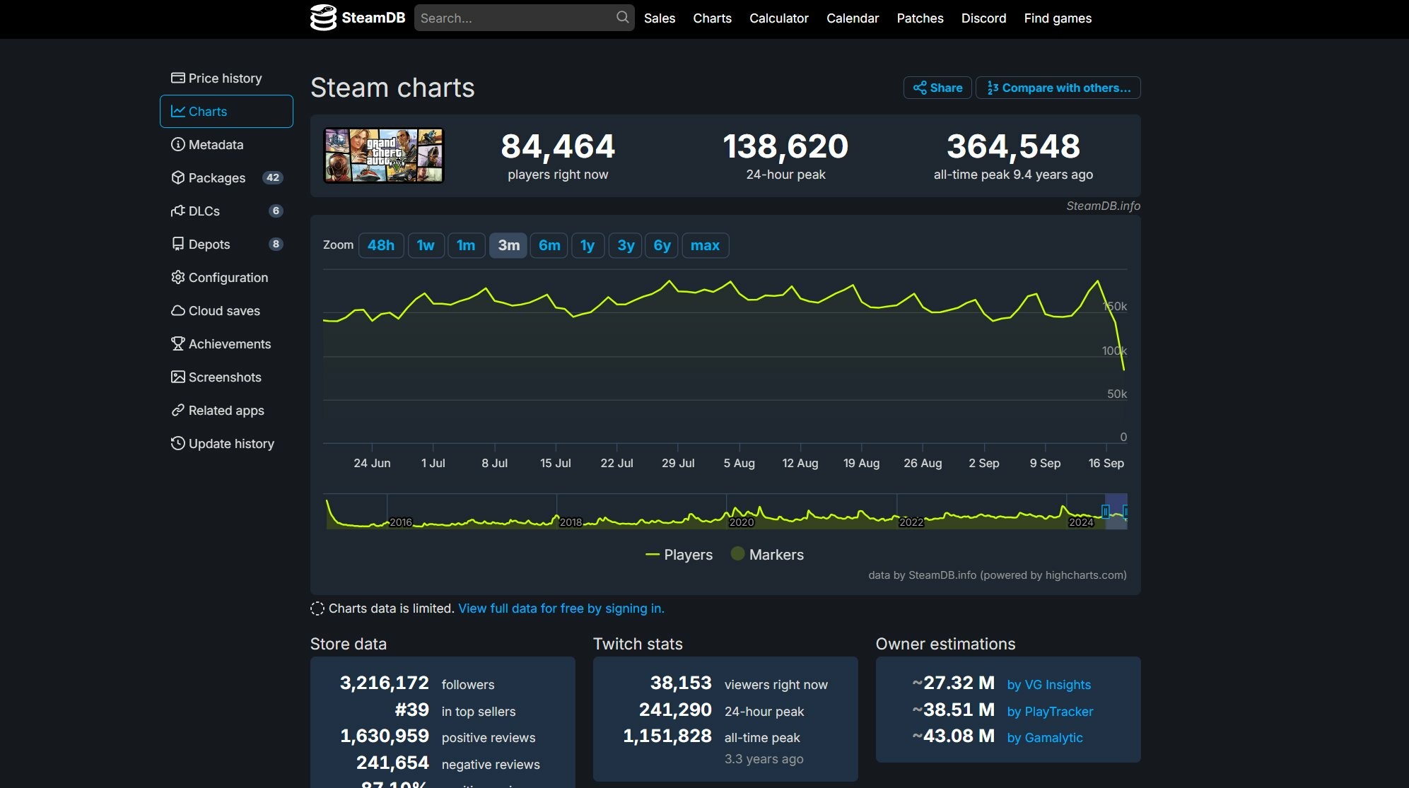
Task: Select the Price history sidebar icon
Action: tap(178, 78)
